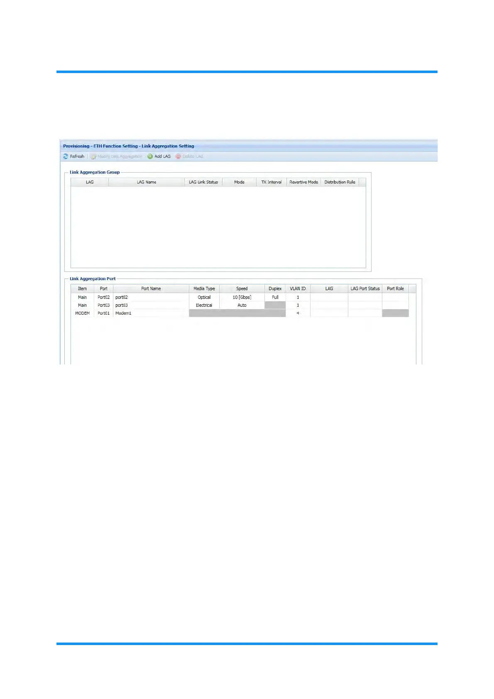Screen dimensions: 494x699
Task: Click the Optical media type cell
Action: click(x=204, y=298)
